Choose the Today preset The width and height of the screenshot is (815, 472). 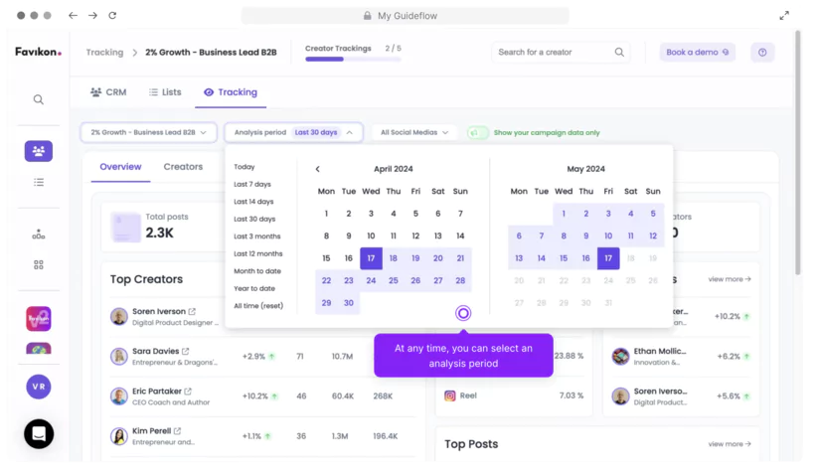tap(244, 167)
